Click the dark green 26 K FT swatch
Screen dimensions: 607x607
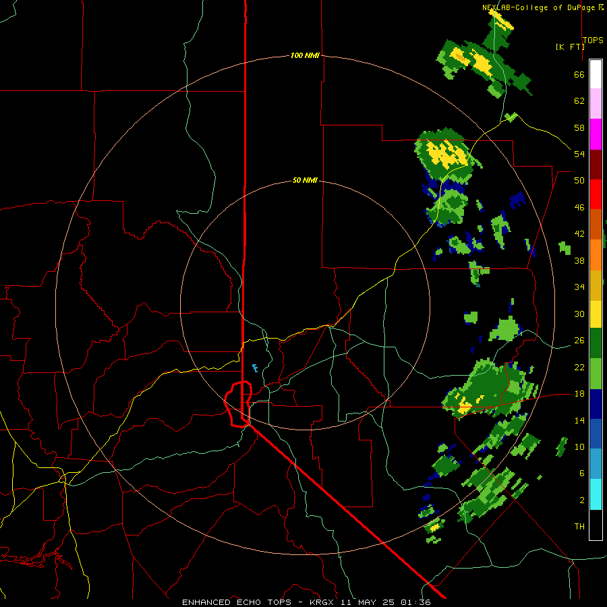(x=596, y=343)
